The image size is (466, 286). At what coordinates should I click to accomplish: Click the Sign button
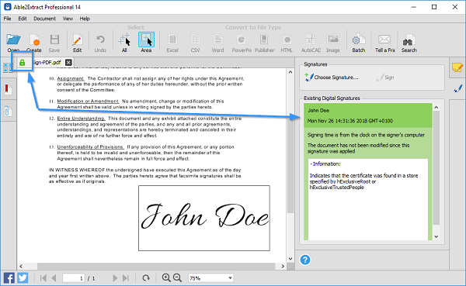(x=385, y=78)
